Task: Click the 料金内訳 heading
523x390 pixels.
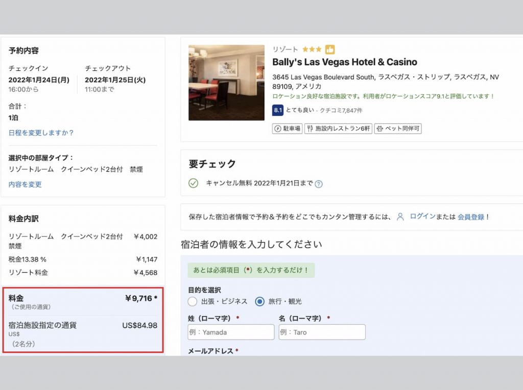Action: (23, 219)
